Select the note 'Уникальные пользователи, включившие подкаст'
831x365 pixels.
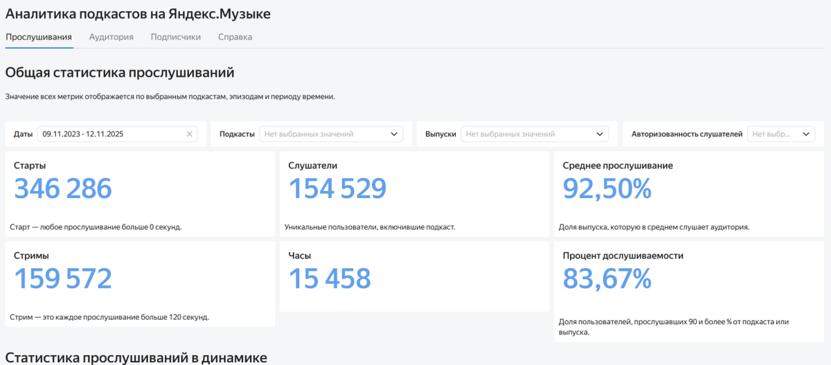(x=370, y=226)
